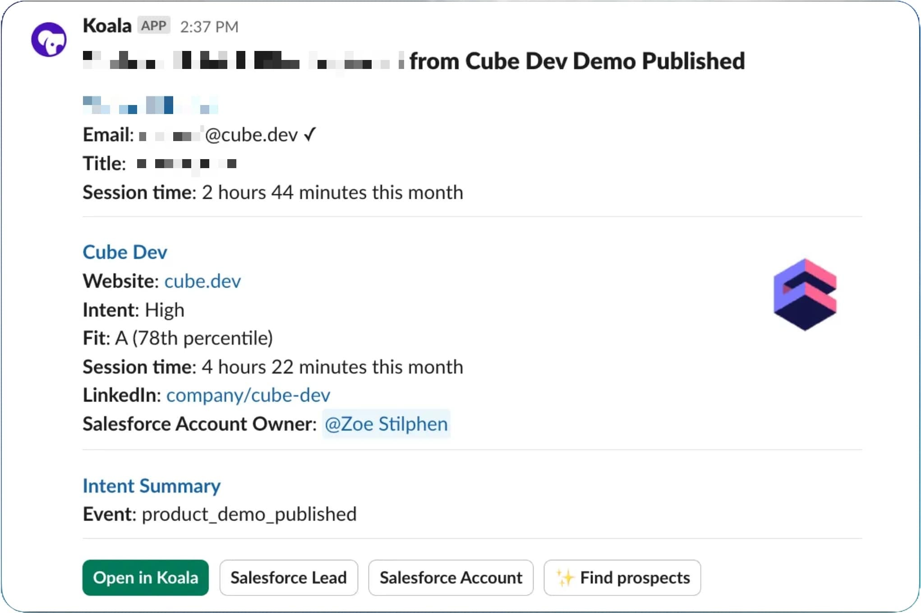This screenshot has height=613, width=921.
Task: Click the APP badge next to Koala
Action: (154, 26)
